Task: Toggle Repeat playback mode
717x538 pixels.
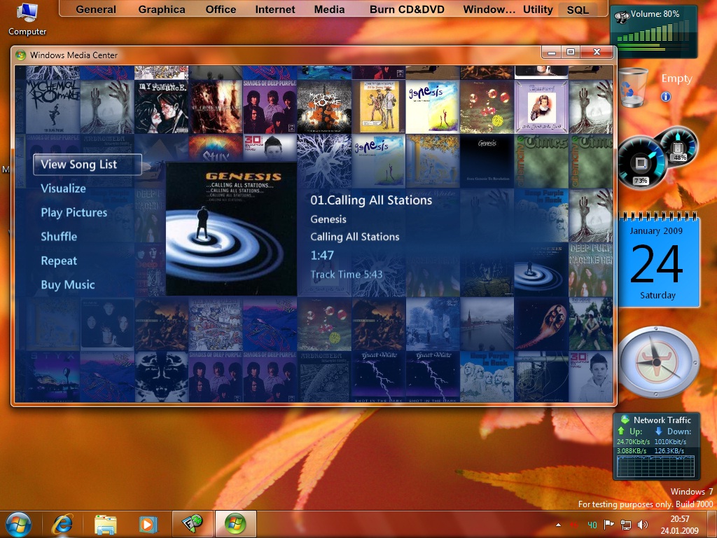Action: (x=59, y=261)
